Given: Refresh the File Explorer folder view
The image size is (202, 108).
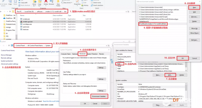Looking at the screenshot, I should [128, 12].
